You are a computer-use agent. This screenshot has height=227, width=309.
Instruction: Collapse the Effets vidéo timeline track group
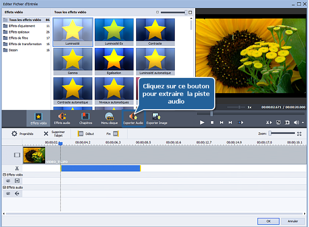point(4,175)
